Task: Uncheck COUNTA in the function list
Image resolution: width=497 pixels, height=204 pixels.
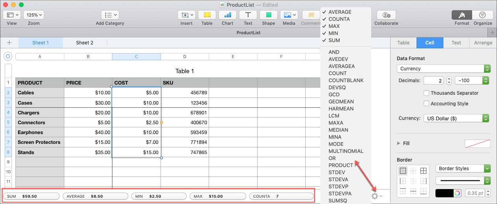Action: coord(346,19)
